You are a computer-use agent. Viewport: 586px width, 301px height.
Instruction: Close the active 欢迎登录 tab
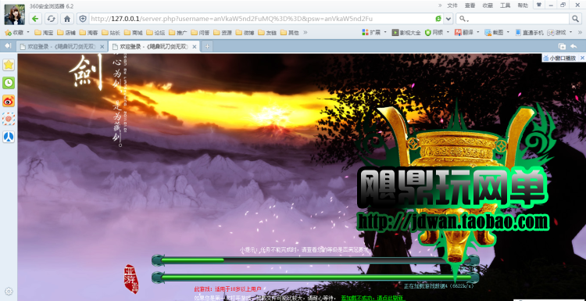tap(195, 47)
